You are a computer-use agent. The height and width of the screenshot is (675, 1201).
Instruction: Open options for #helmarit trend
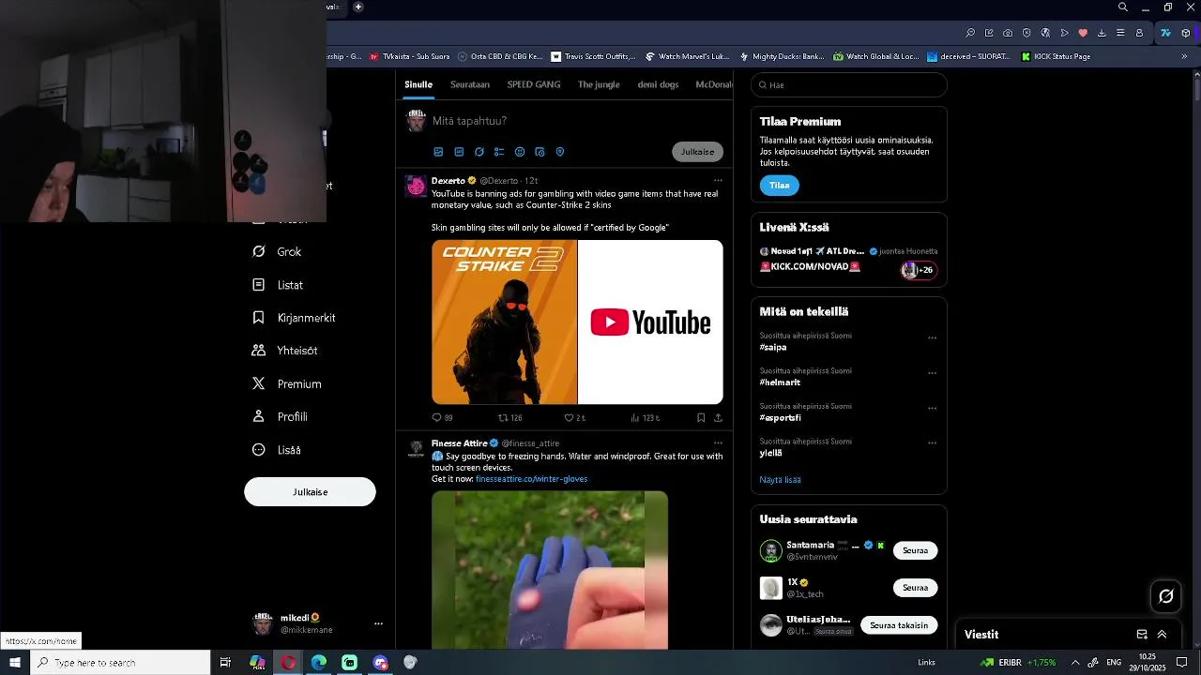click(932, 373)
